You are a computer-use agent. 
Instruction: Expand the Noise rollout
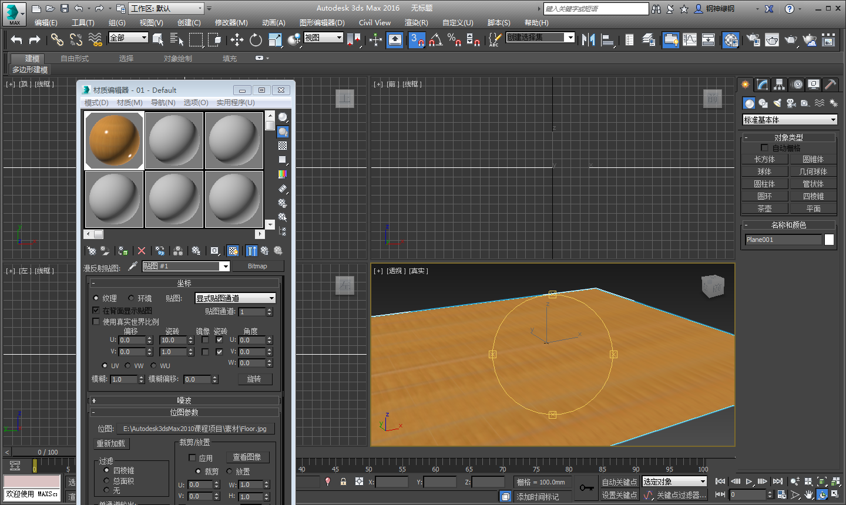(184, 400)
